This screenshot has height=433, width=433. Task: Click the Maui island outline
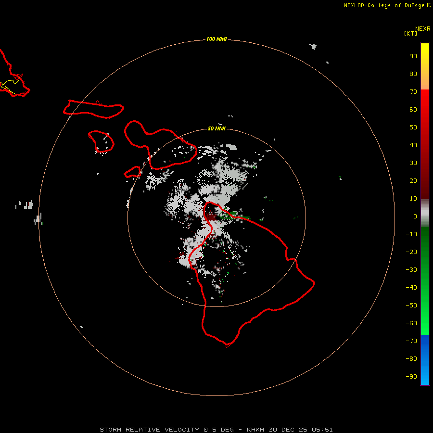point(160,145)
